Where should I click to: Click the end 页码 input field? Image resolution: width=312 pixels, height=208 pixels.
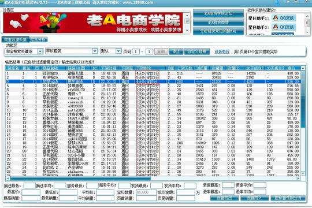coord(149,52)
